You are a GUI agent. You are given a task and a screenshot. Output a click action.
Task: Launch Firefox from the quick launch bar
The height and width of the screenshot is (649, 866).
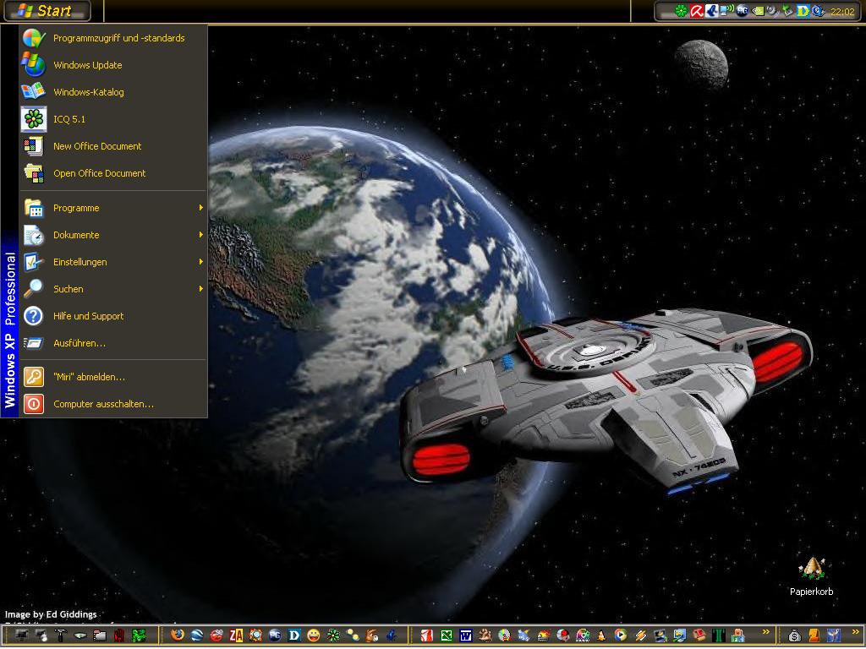tap(177, 635)
